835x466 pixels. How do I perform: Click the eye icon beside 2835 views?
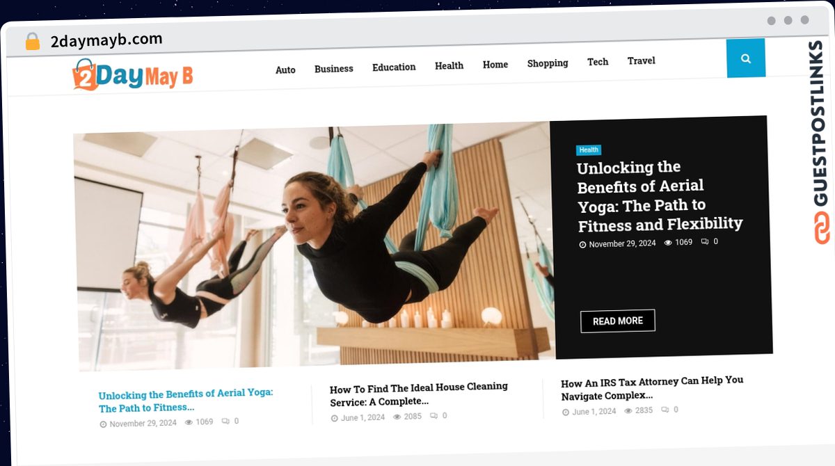628,411
